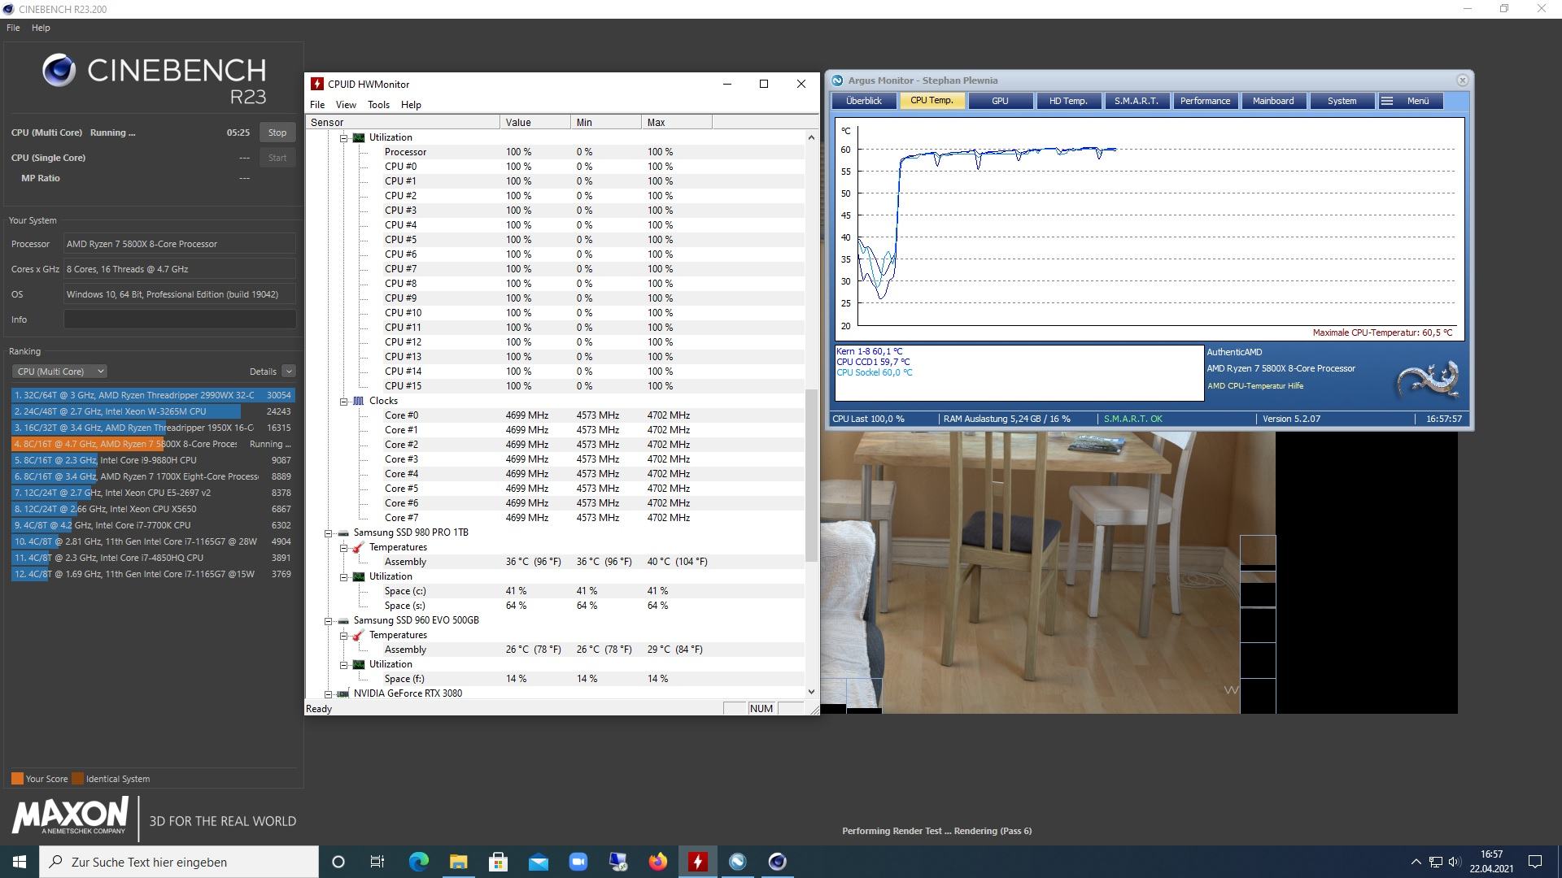Collapse the Samsung SSD 960 EVO 500GB node

coord(329,621)
